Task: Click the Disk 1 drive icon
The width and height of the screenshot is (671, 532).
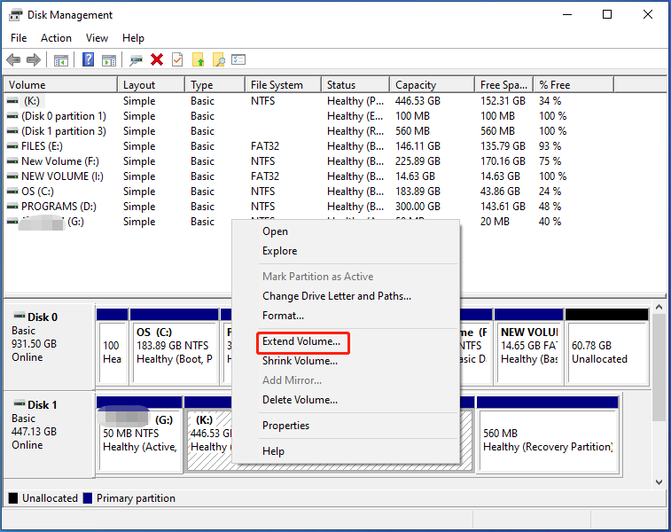Action: tap(20, 403)
